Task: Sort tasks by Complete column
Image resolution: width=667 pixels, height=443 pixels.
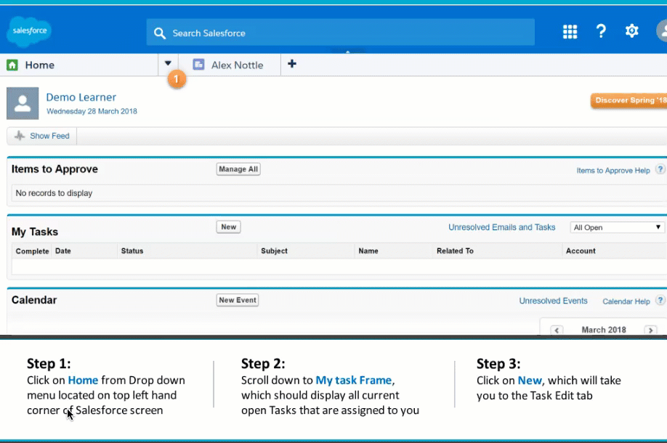Action: pyautogui.click(x=32, y=251)
